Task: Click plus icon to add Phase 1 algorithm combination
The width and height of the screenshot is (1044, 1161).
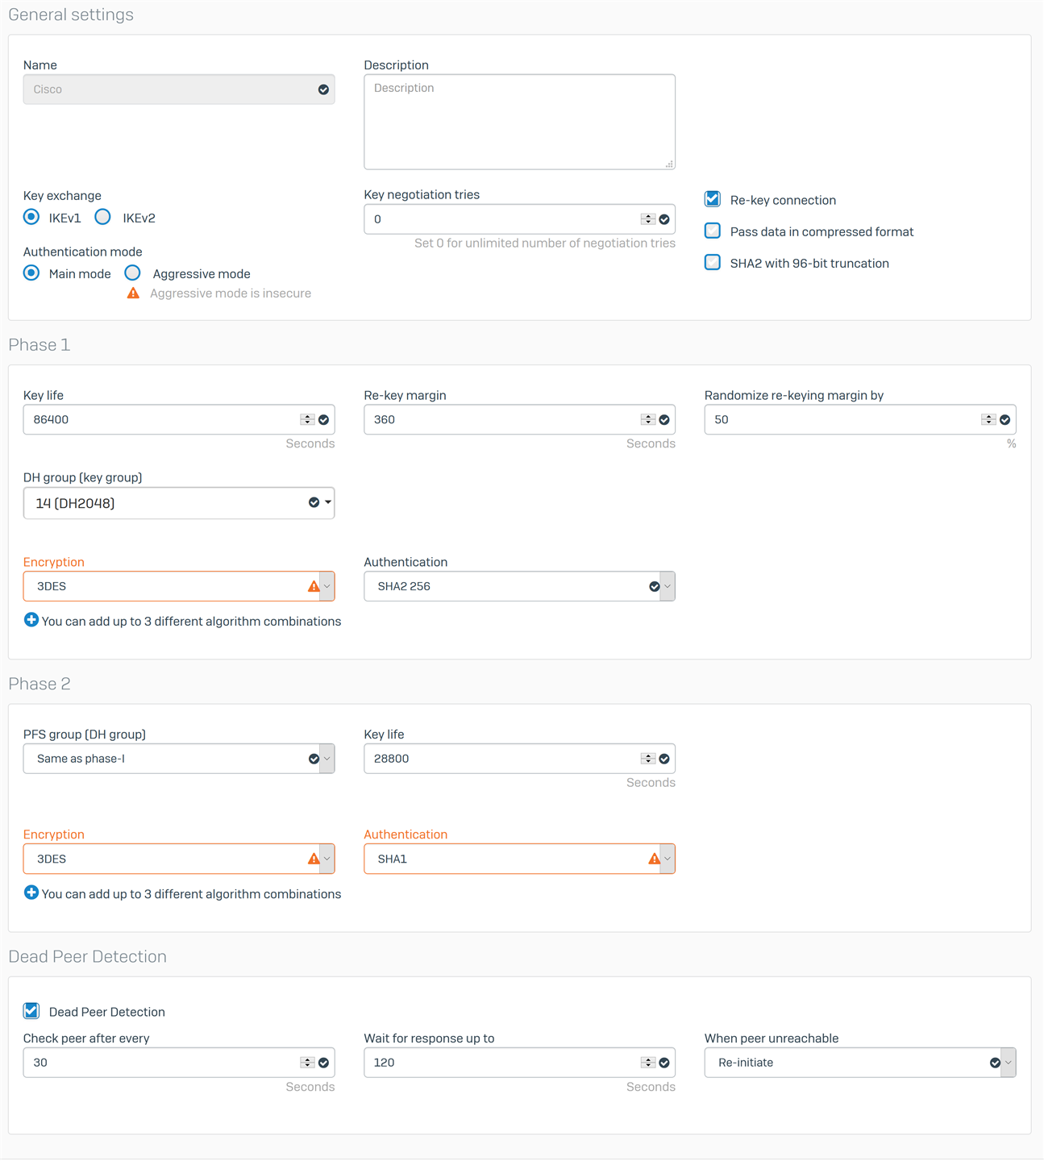Action: (31, 620)
